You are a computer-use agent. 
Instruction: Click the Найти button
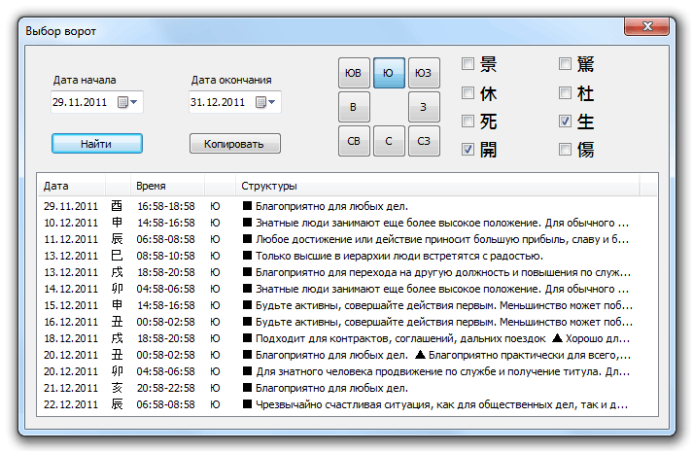[x=97, y=144]
